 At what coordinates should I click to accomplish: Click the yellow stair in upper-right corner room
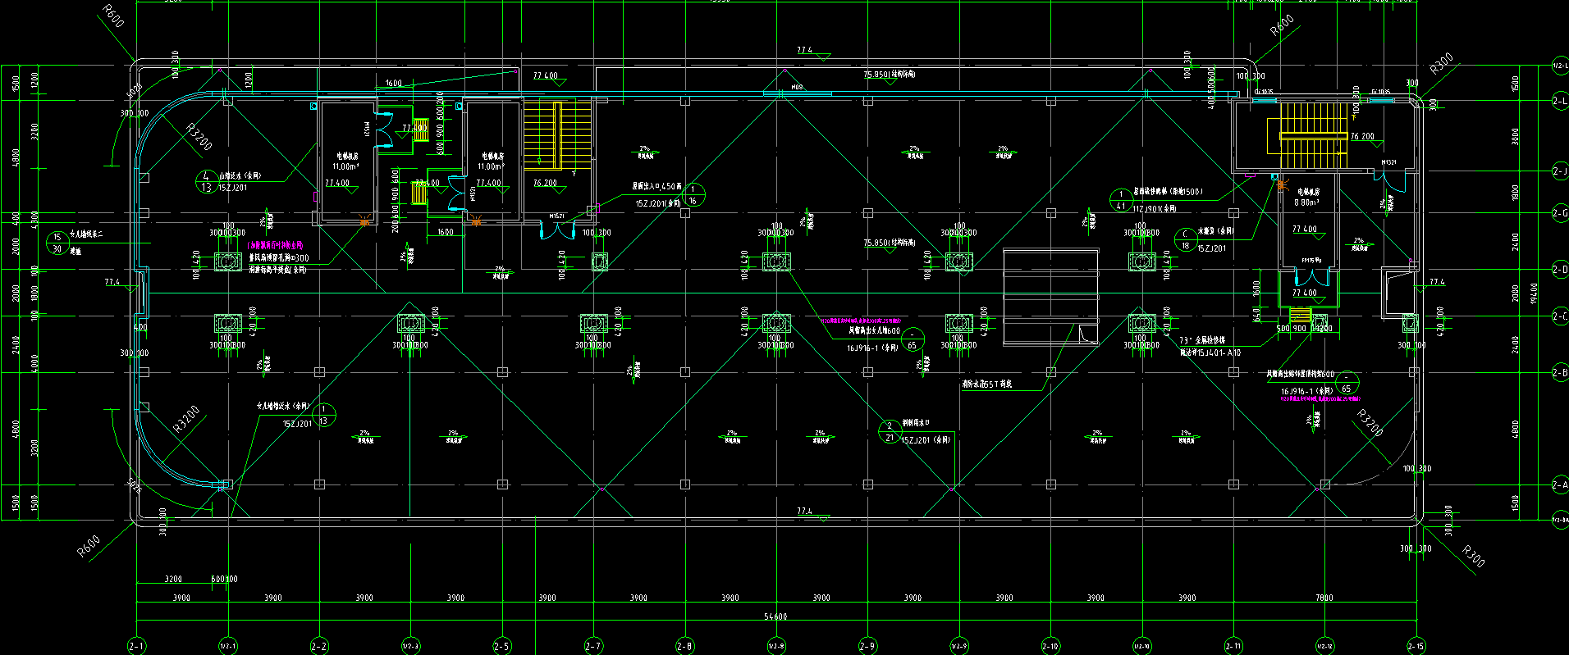tap(1308, 136)
